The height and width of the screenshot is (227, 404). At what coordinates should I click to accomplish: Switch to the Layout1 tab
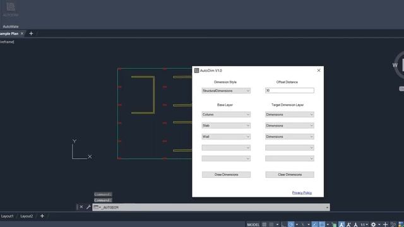pyautogui.click(x=7, y=216)
